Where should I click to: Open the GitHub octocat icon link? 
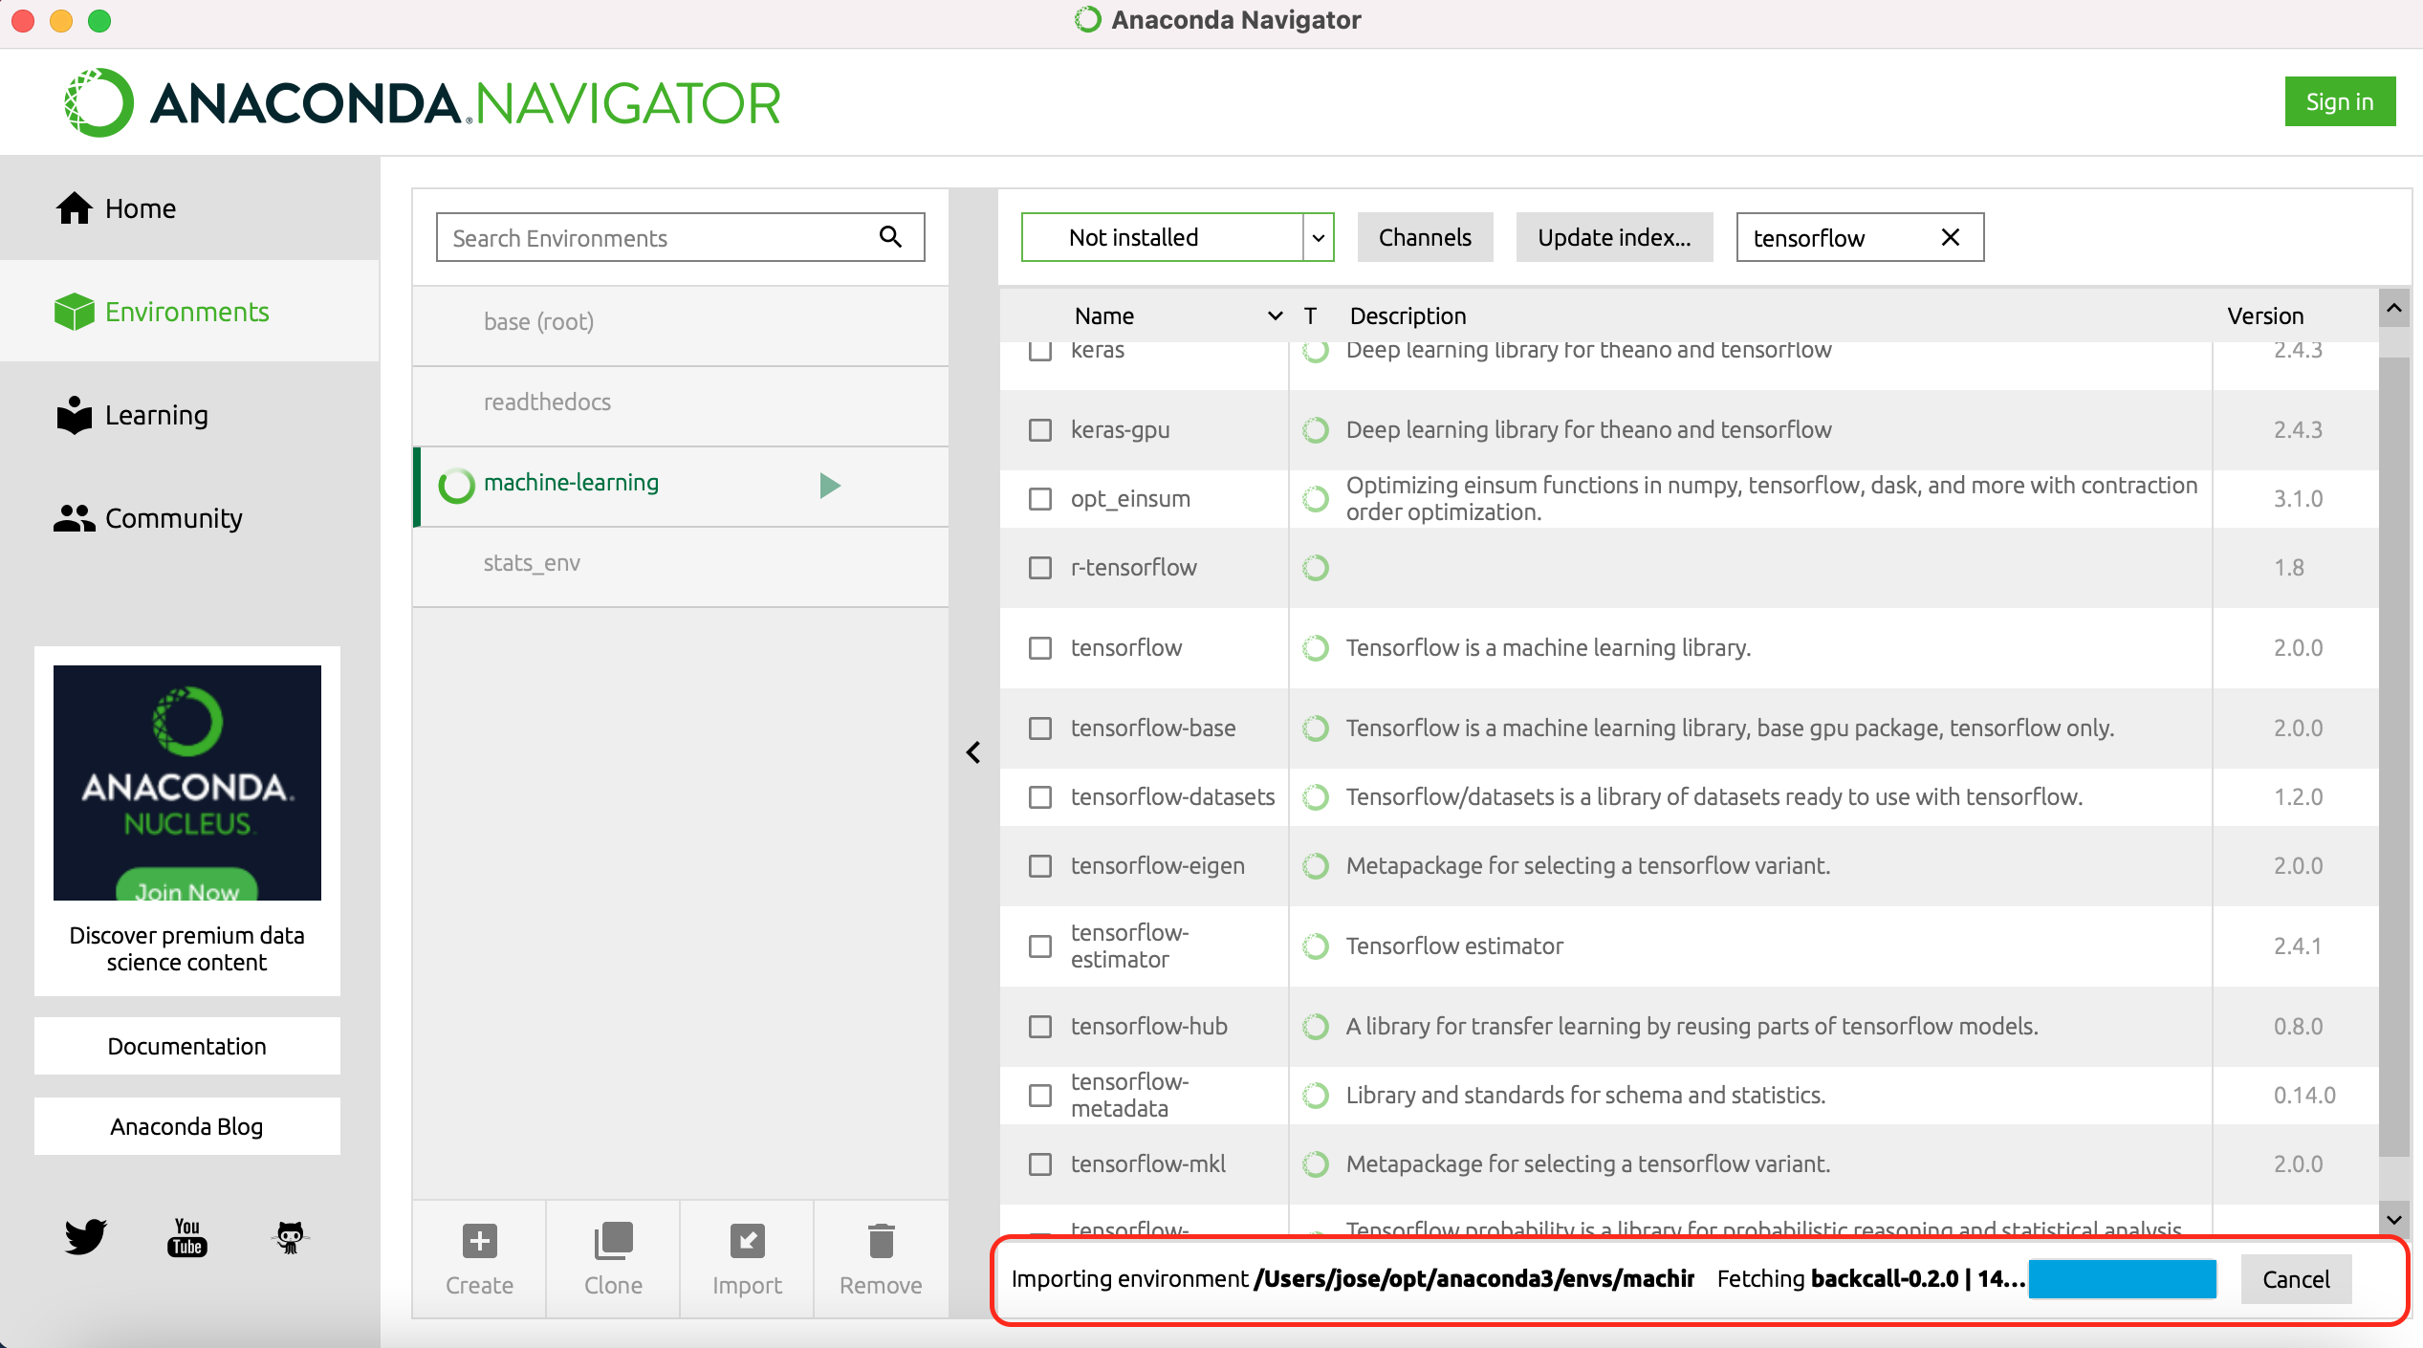(x=290, y=1236)
